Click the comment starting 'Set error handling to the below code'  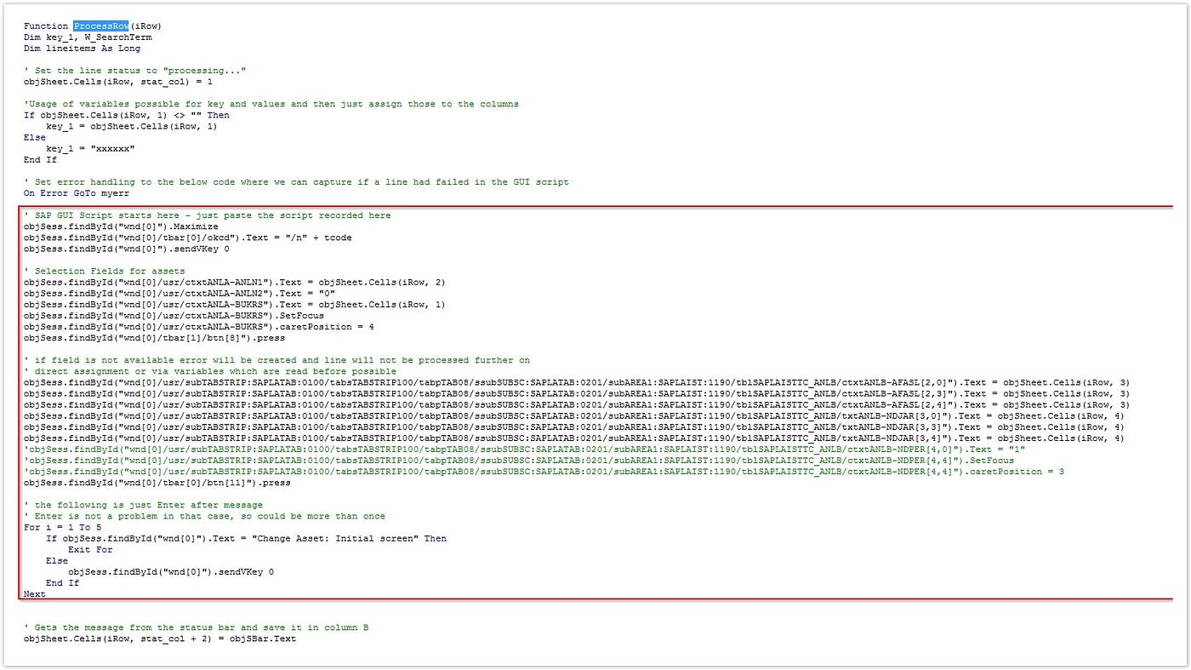click(296, 182)
